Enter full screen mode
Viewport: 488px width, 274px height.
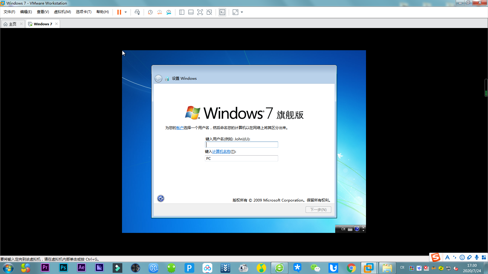[200, 12]
